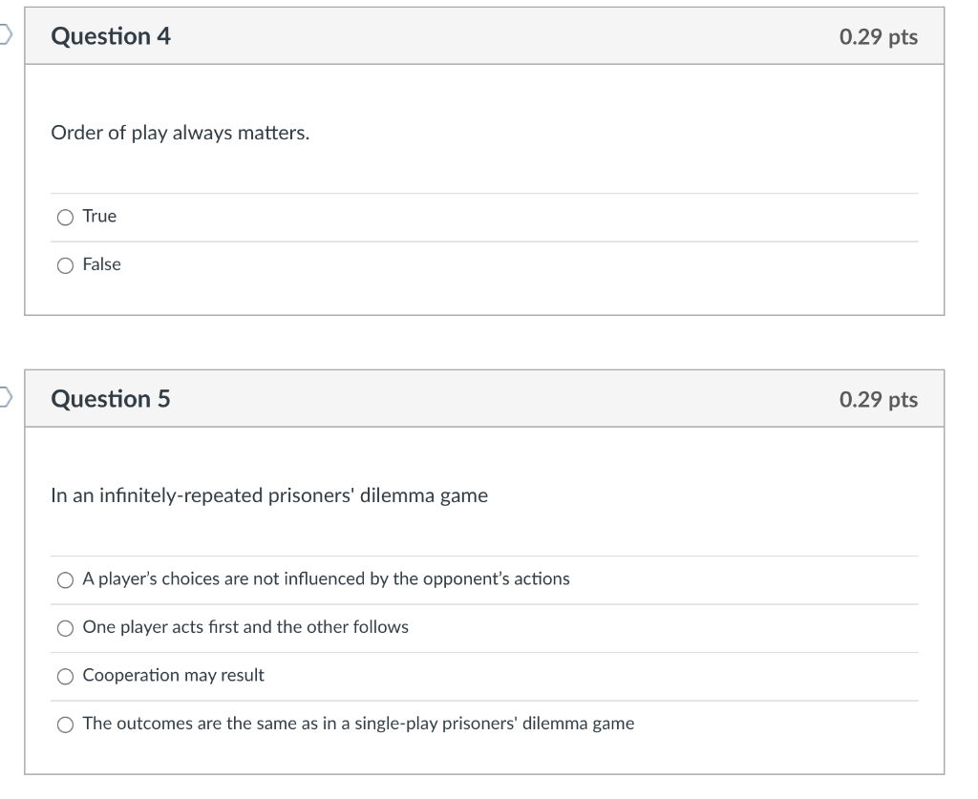This screenshot has width=978, height=799.
Task: Click the Question 5 header title
Action: [111, 399]
